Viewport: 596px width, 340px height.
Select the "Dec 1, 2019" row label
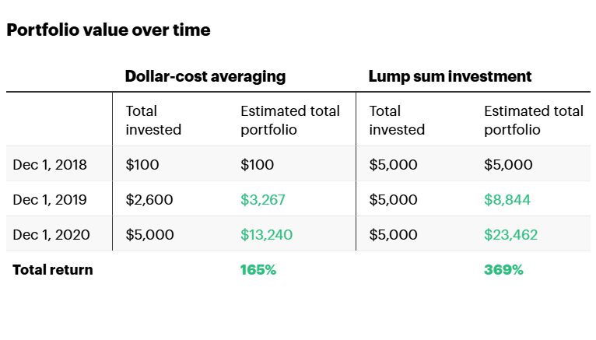[x=50, y=200]
